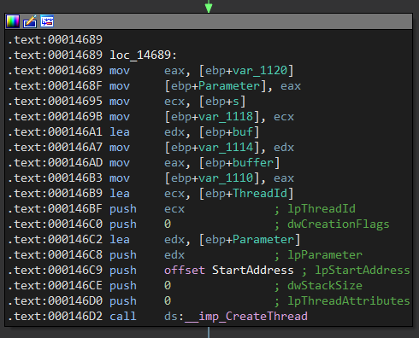Click push ecx instruction's ecx operand
This screenshot has width=419, height=338.
(174, 209)
